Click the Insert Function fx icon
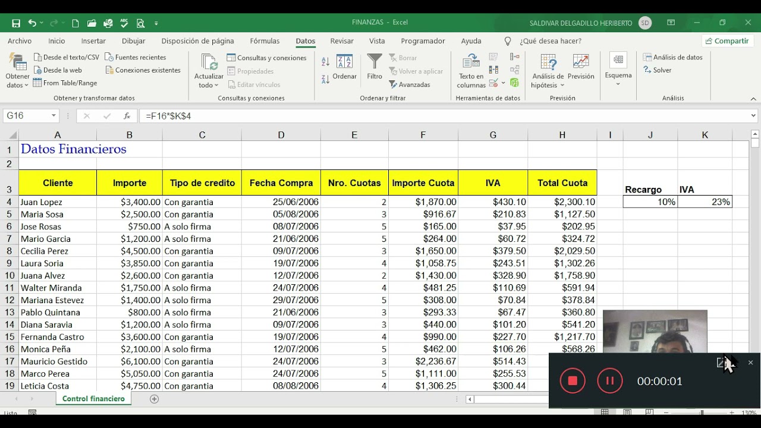 coord(127,116)
